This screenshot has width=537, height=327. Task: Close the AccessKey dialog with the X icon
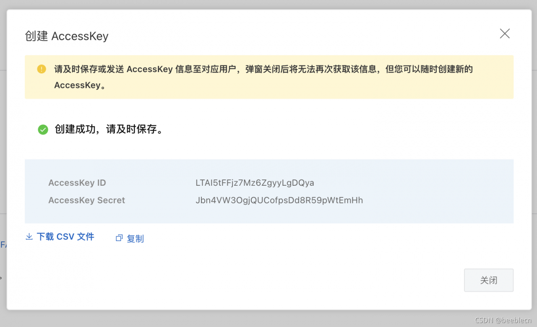coord(505,34)
